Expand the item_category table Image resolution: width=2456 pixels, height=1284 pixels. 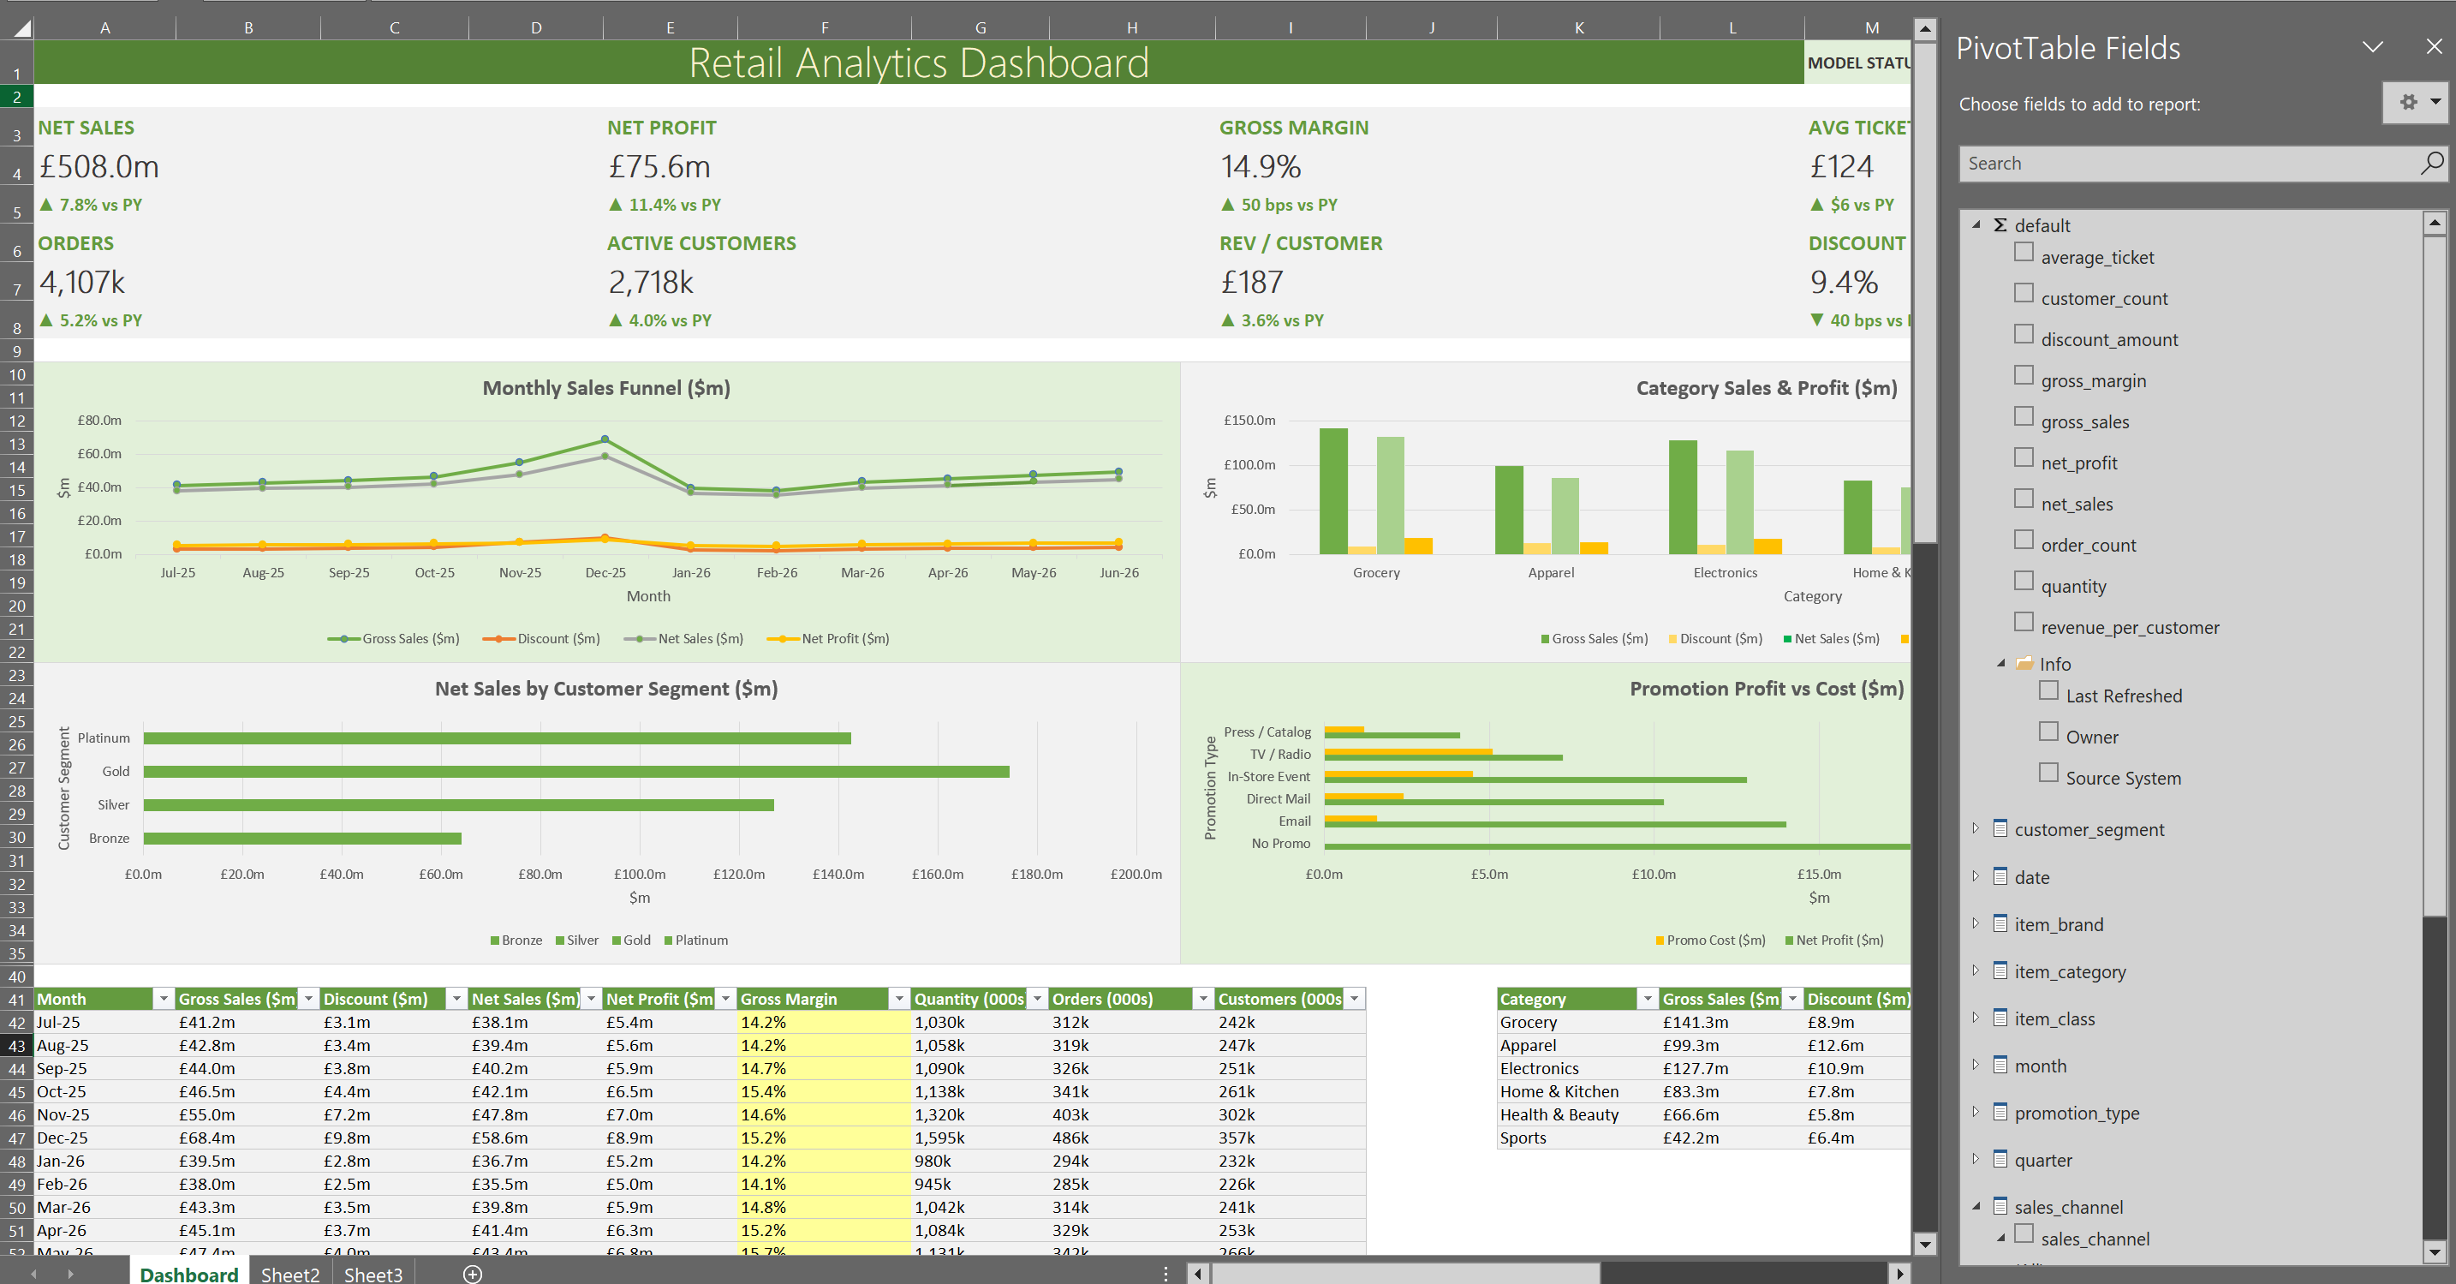1976,970
